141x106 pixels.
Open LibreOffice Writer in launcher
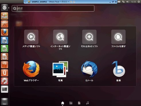click(5, 40)
